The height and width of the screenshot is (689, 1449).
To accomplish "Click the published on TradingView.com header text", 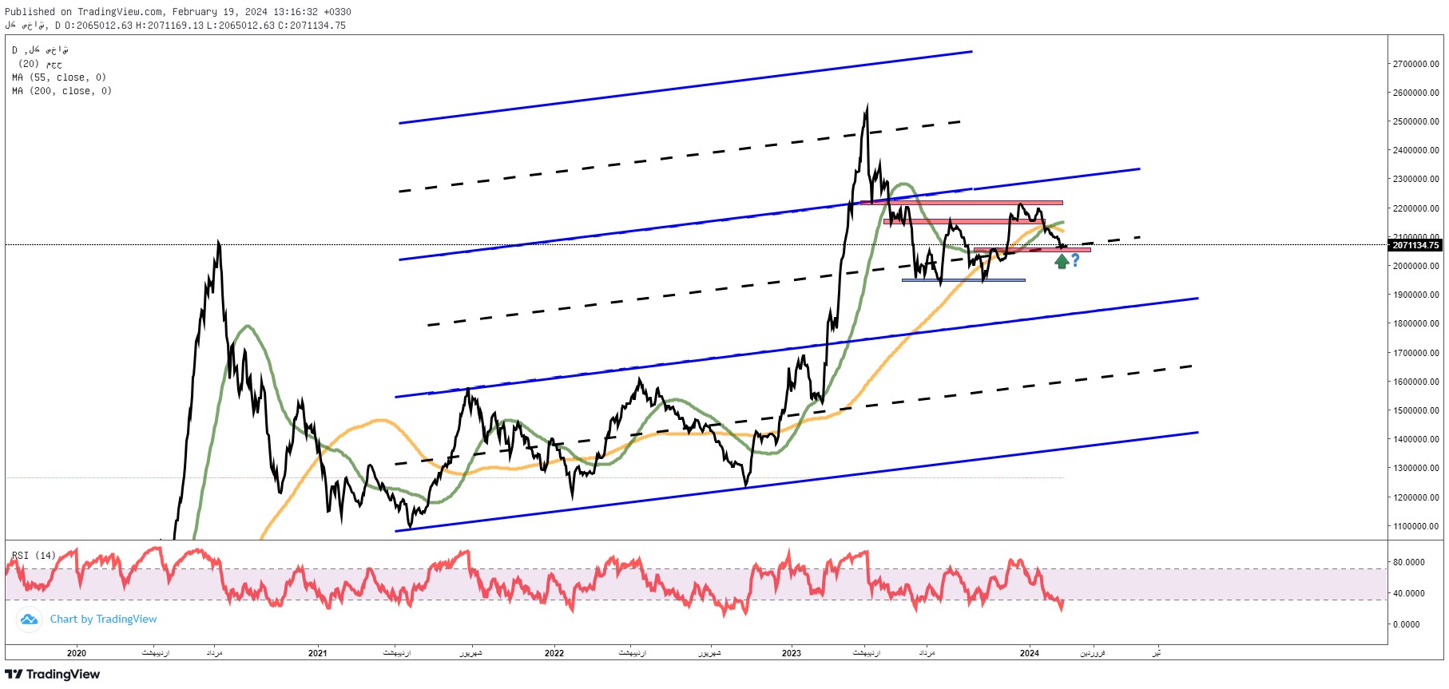I will coord(177,12).
